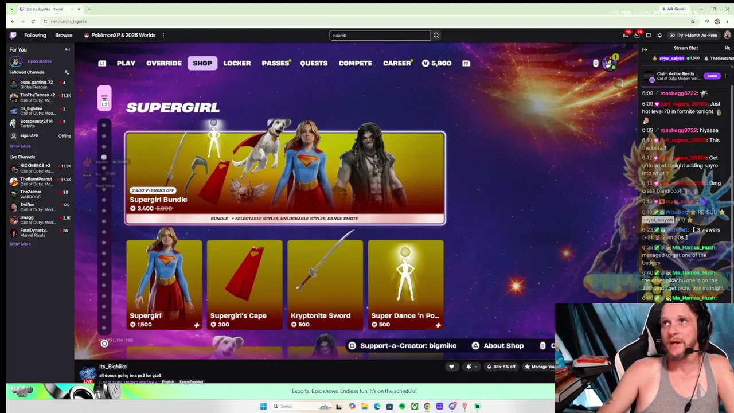Open Google Chrome from the taskbar
Viewport: 734px width, 413px height.
pos(427,406)
